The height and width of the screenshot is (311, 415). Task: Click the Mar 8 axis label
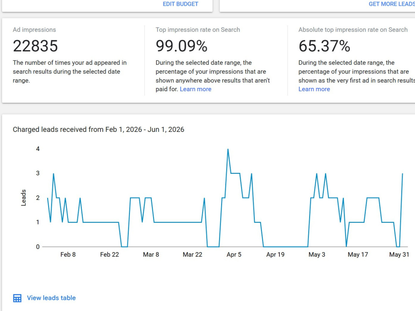(151, 255)
